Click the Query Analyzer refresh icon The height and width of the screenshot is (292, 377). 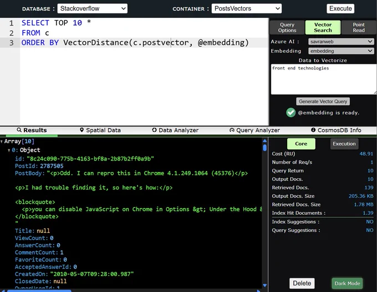click(232, 130)
